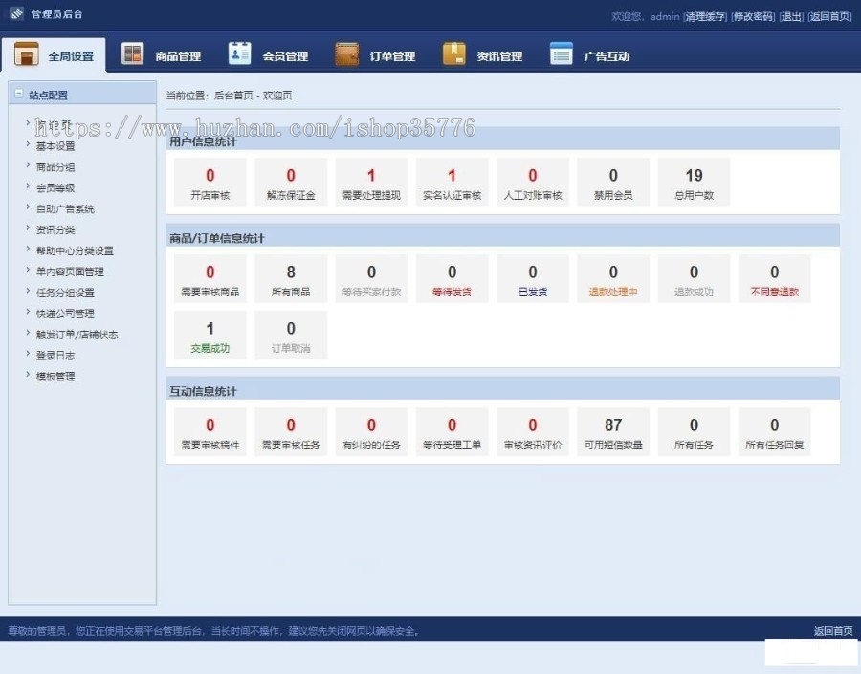Click the 需要审核商品 stat card
This screenshot has width=861, height=674.
click(x=210, y=279)
